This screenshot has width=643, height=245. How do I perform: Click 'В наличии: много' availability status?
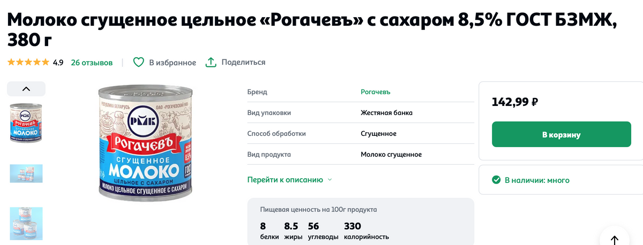coord(537,180)
